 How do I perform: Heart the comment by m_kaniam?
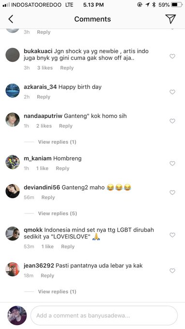coord(172,164)
